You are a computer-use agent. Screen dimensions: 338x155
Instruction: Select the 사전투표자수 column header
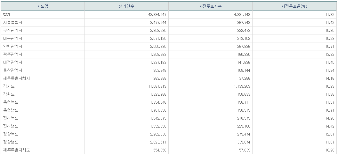(x=210, y=6)
